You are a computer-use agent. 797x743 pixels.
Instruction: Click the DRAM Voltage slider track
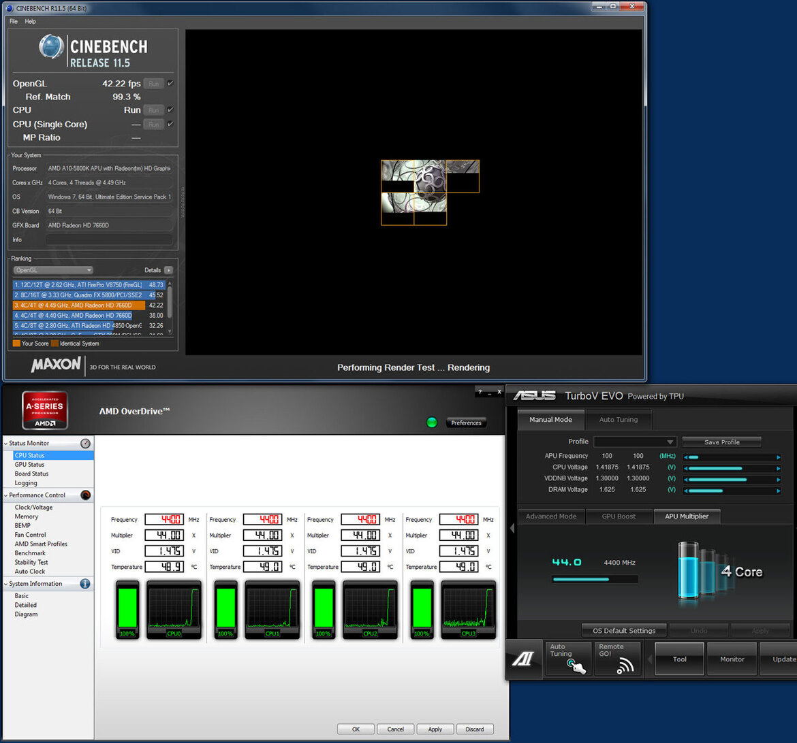coord(732,491)
